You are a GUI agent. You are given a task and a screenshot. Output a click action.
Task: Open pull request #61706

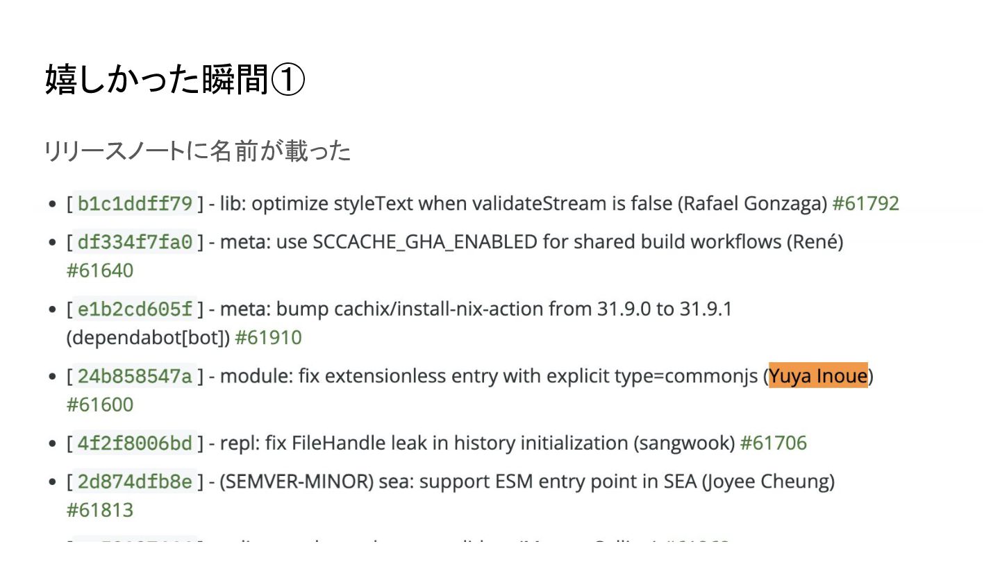(x=773, y=443)
